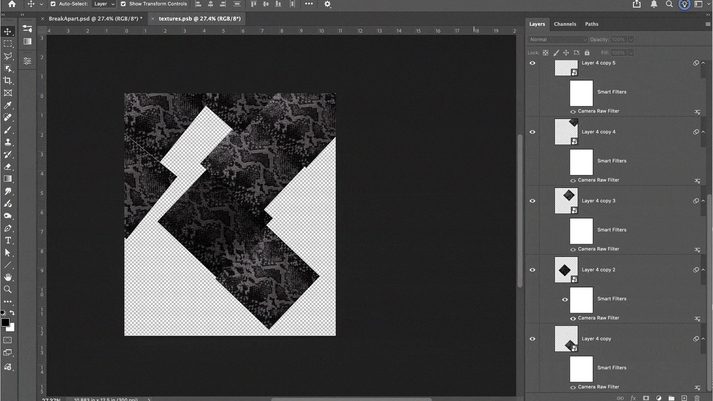Select the Clone Stamp tool

(x=8, y=142)
